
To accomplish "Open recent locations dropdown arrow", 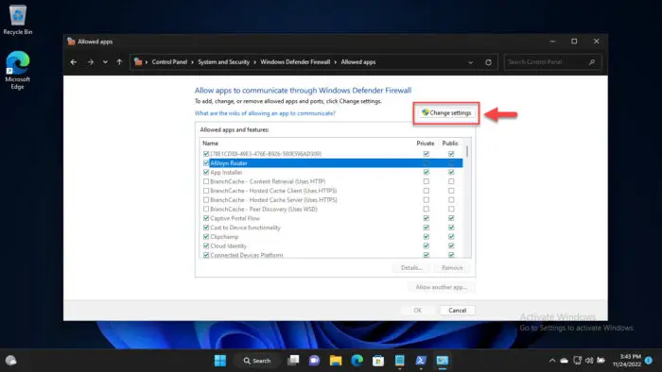I will click(105, 62).
